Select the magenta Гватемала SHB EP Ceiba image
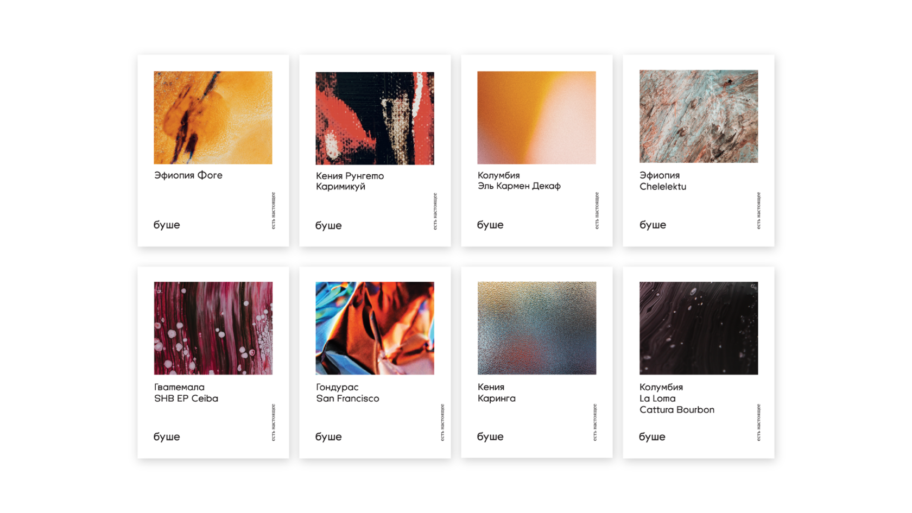 tap(213, 328)
